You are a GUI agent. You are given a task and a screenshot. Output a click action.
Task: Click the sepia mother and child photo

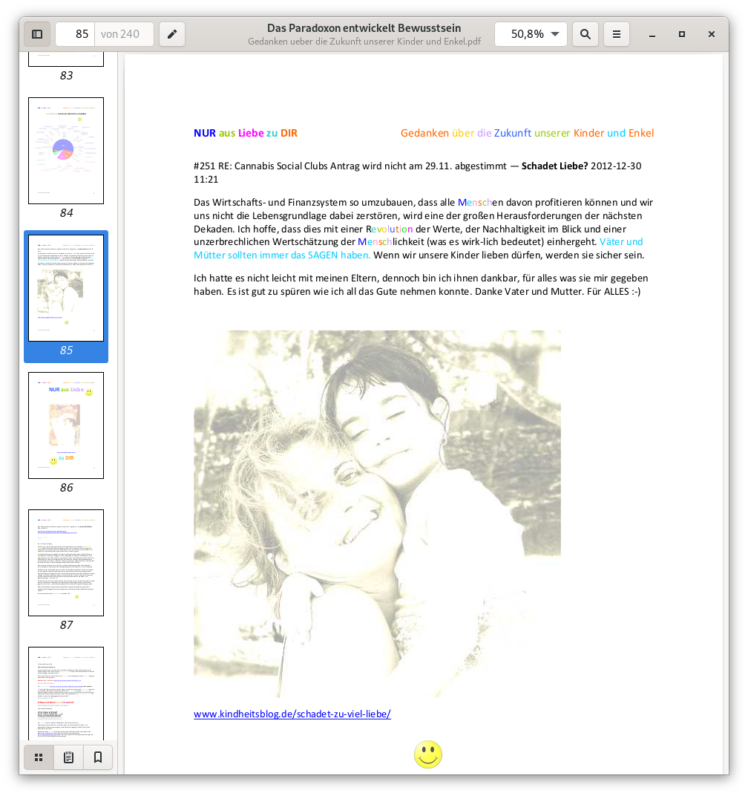pyautogui.click(x=377, y=514)
